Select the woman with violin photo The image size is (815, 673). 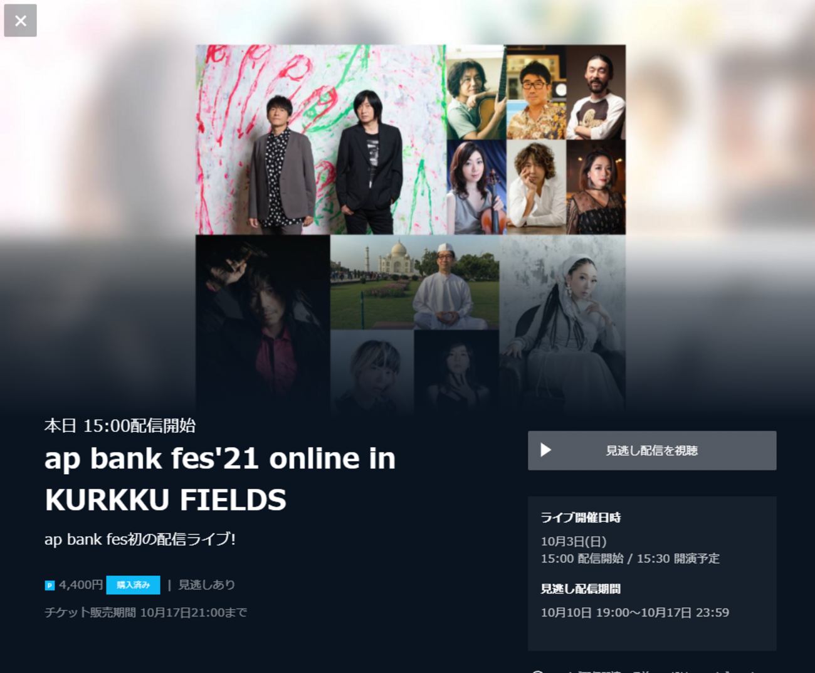(x=476, y=187)
